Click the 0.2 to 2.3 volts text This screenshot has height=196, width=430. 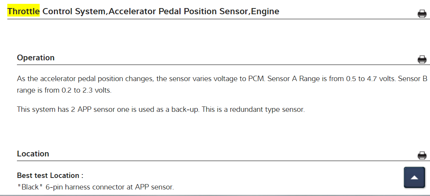(86, 91)
